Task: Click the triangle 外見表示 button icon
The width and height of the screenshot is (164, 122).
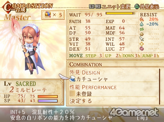Action: click(x=137, y=7)
